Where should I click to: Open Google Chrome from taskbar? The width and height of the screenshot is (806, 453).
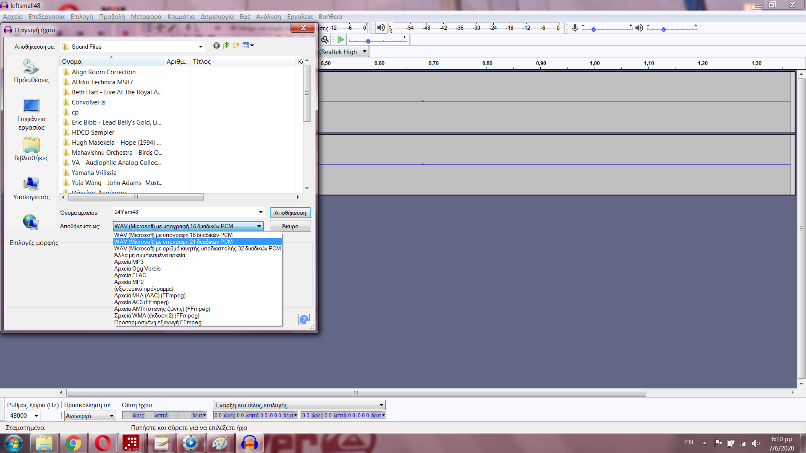pyautogui.click(x=73, y=443)
